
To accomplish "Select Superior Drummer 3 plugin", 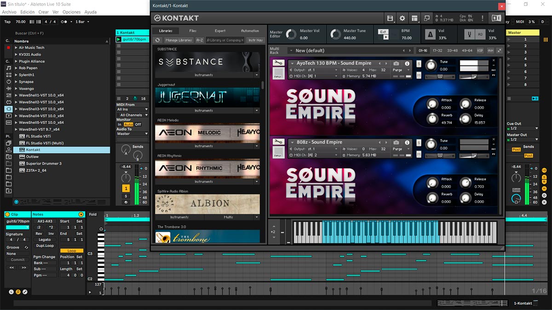I will [x=44, y=163].
